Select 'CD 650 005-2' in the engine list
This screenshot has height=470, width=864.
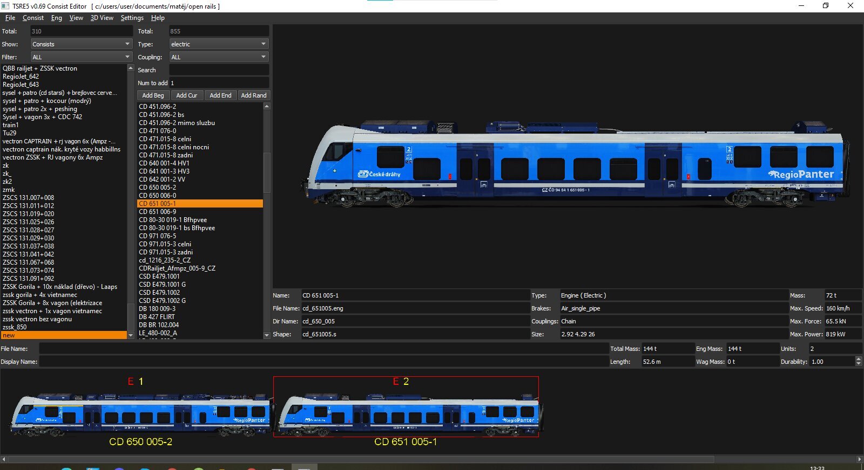click(200, 188)
